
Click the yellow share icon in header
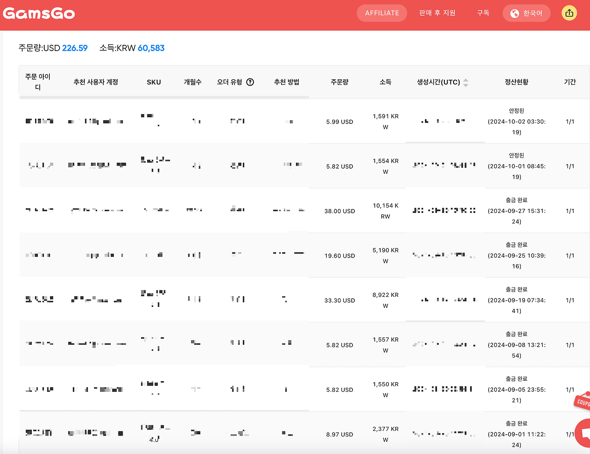point(569,13)
